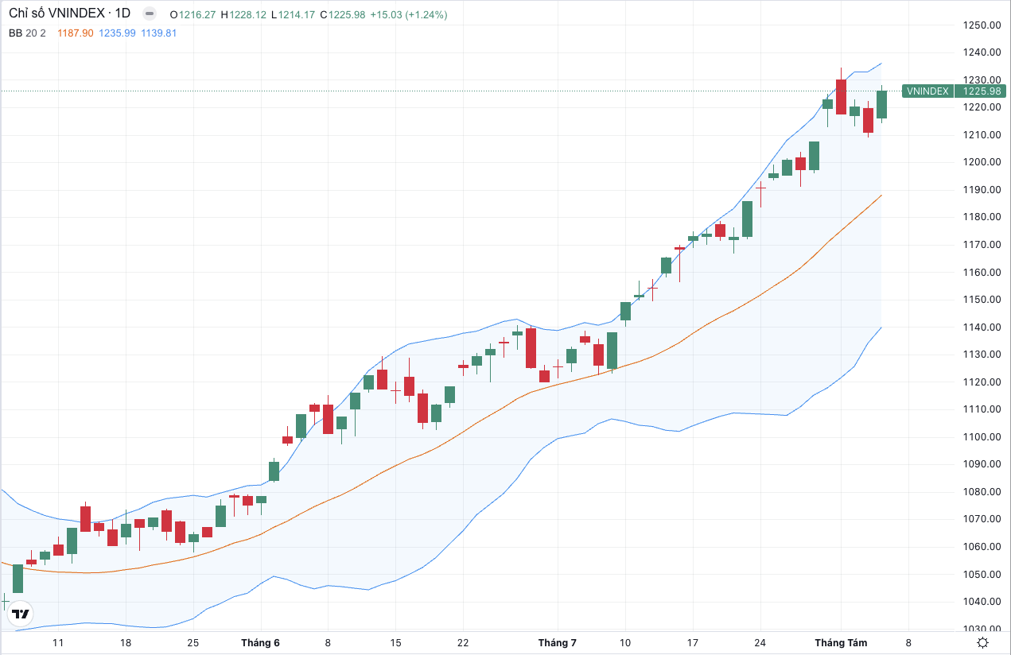Click the 1100.00 price axis label
Viewport: 1011px width, 655px height.
click(982, 437)
